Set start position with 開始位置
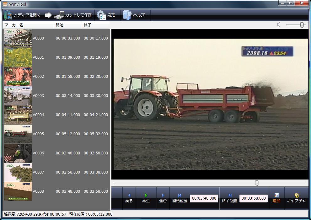This screenshot has height=220, width=311. click(x=180, y=198)
